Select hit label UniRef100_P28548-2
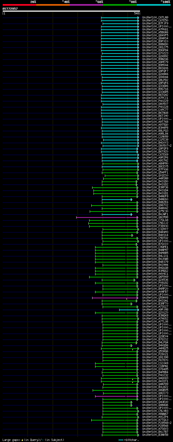The image size is (173, 442). [157, 423]
